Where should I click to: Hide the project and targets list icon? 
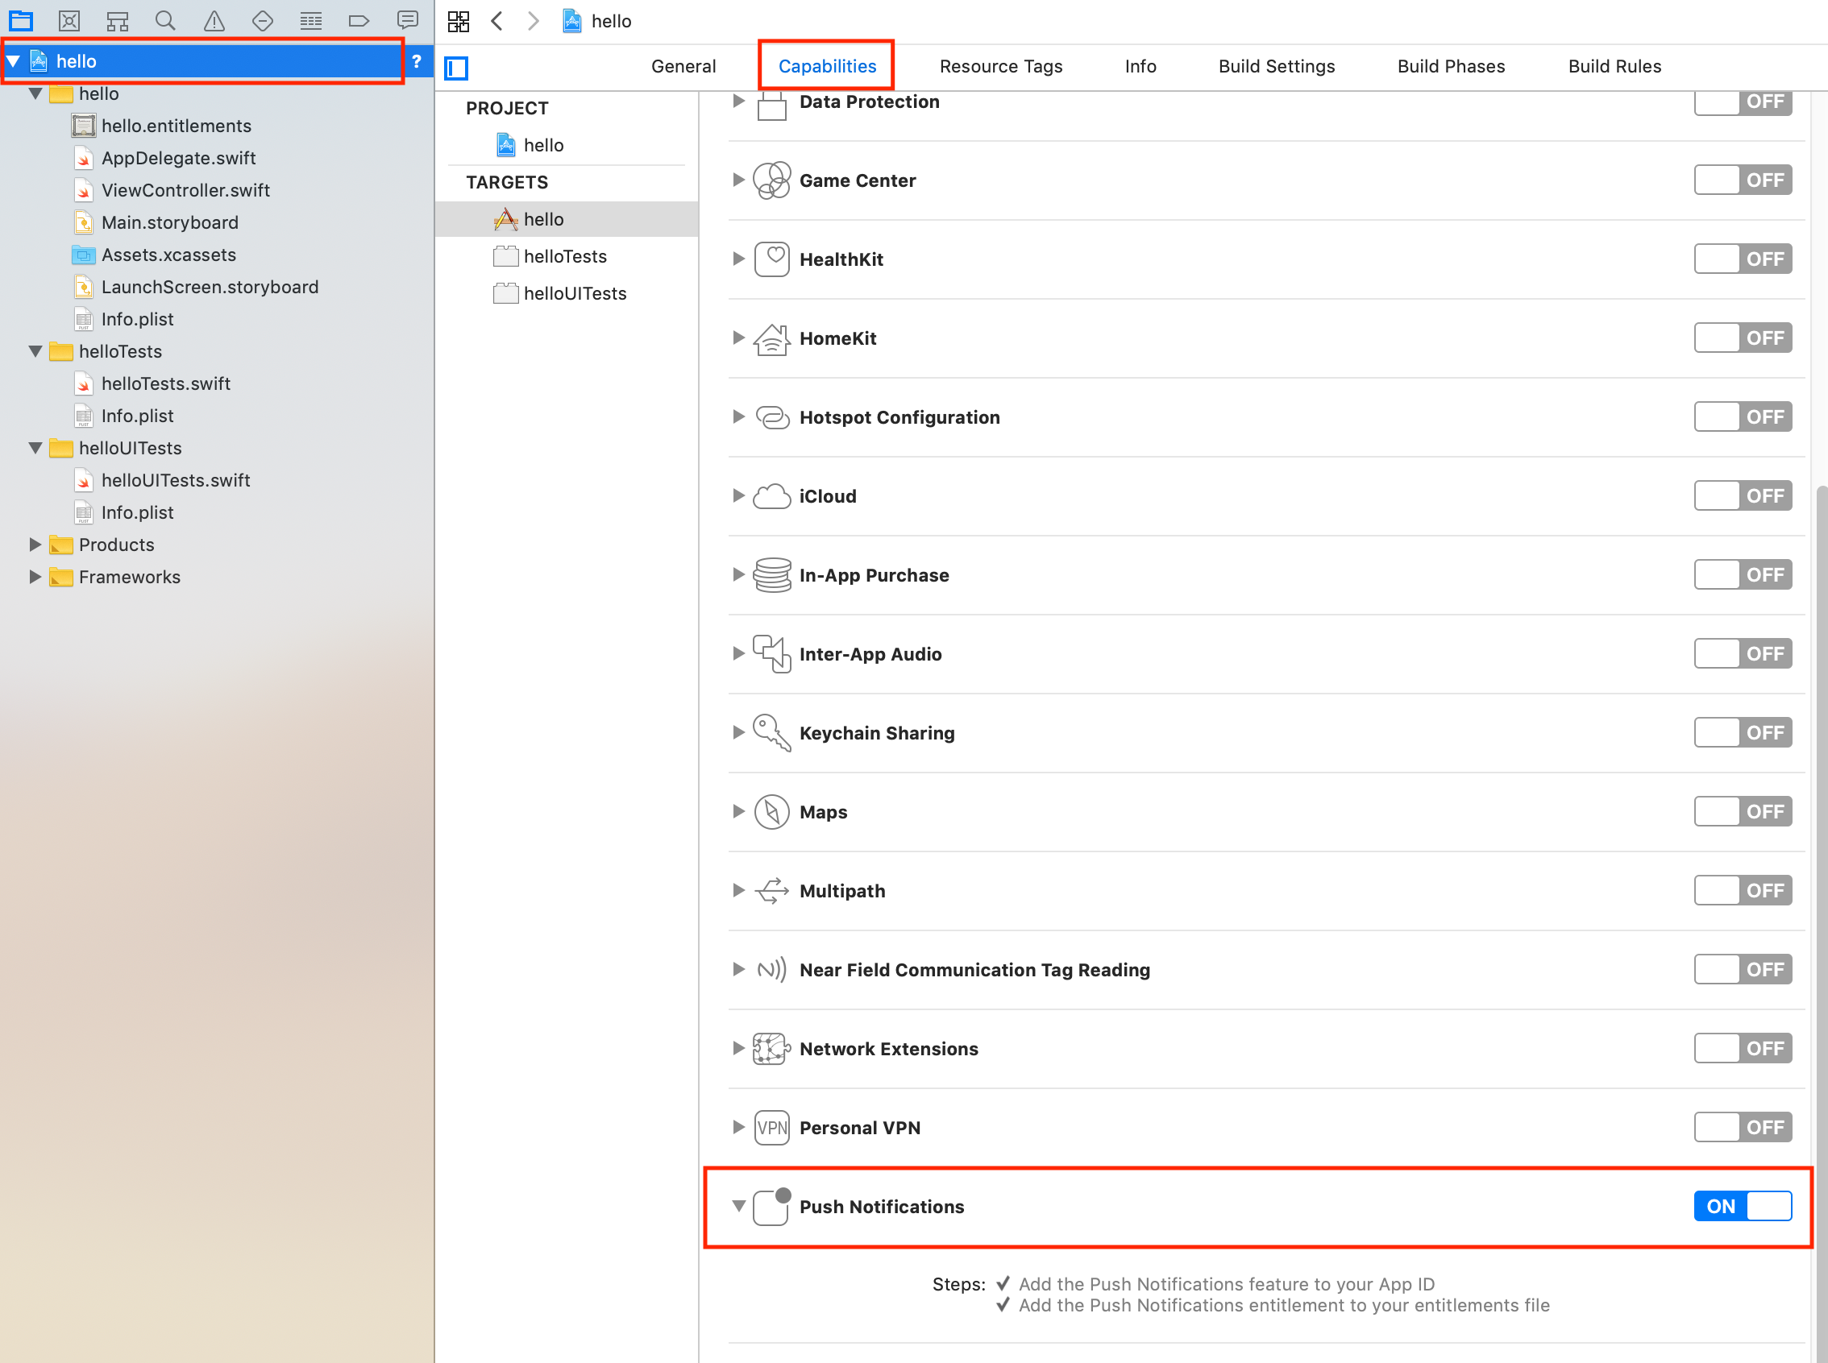point(456,68)
